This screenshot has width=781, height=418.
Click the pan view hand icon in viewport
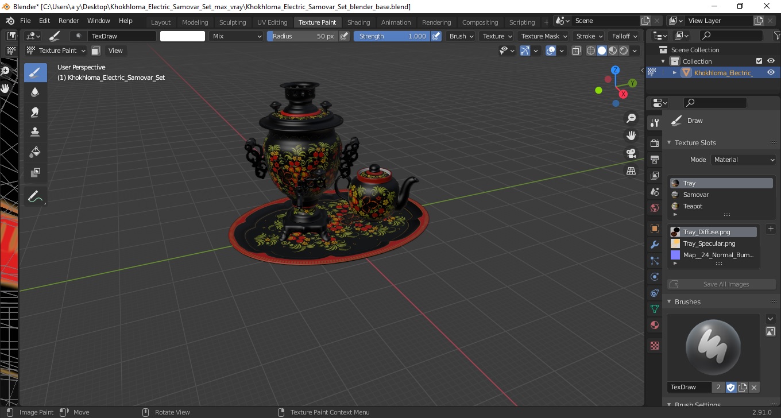click(x=631, y=136)
